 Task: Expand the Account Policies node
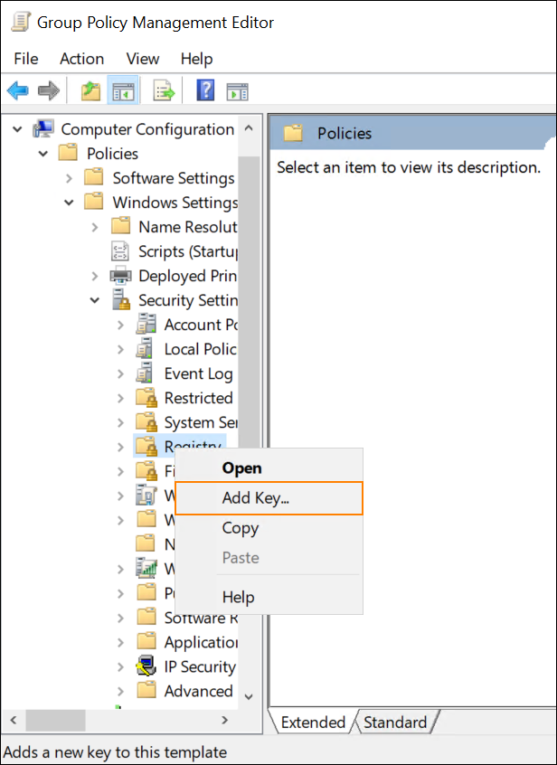click(120, 325)
